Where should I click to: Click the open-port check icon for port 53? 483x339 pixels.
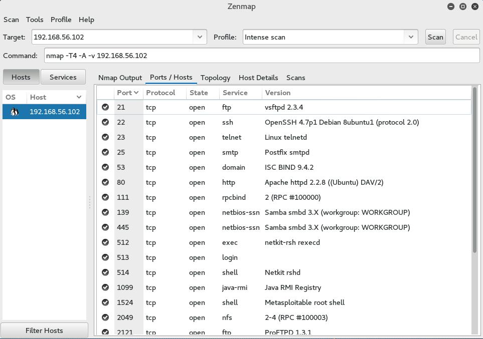[x=105, y=167]
